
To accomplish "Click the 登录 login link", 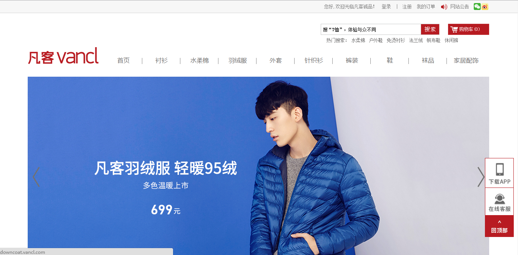I will 386,7.
